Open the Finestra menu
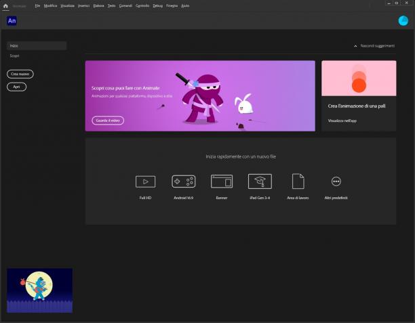Screen dimensions: 415x323 [172, 5]
